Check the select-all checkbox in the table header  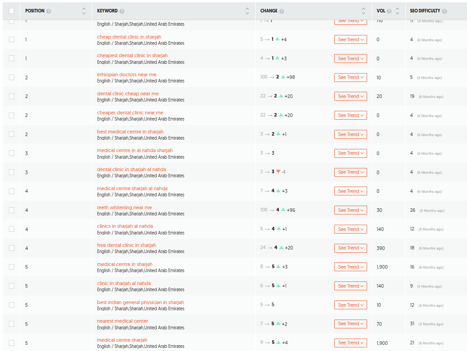pyautogui.click(x=11, y=11)
